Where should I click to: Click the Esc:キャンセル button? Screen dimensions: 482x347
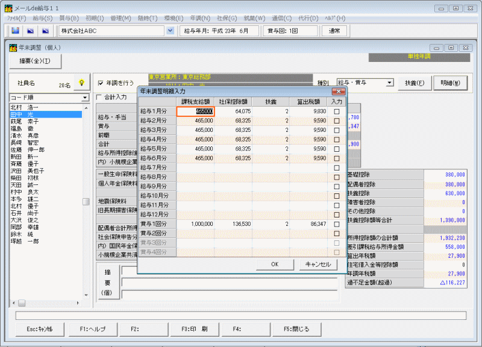point(40,329)
